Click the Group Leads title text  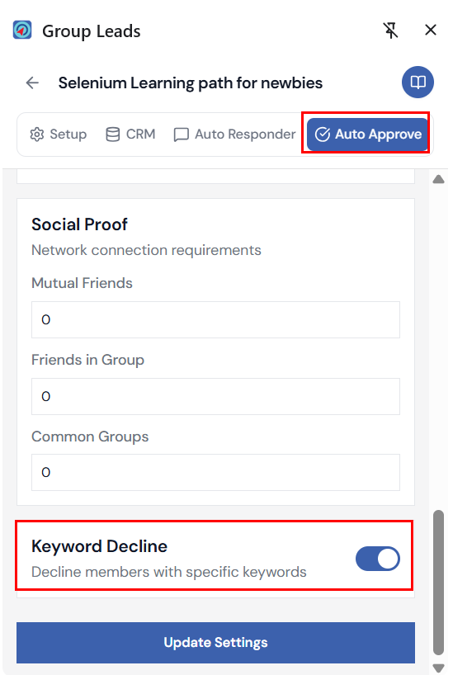(92, 31)
